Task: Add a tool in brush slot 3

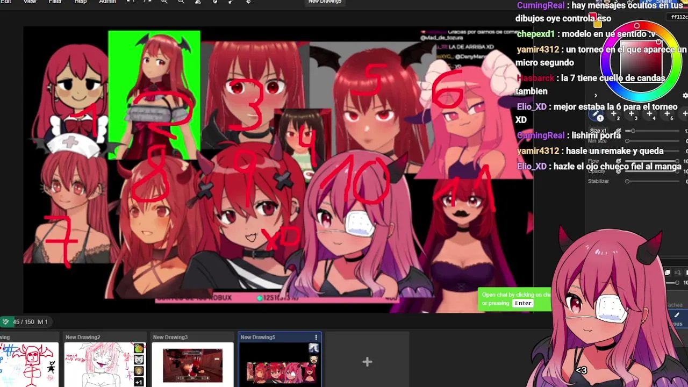Action: click(x=632, y=114)
